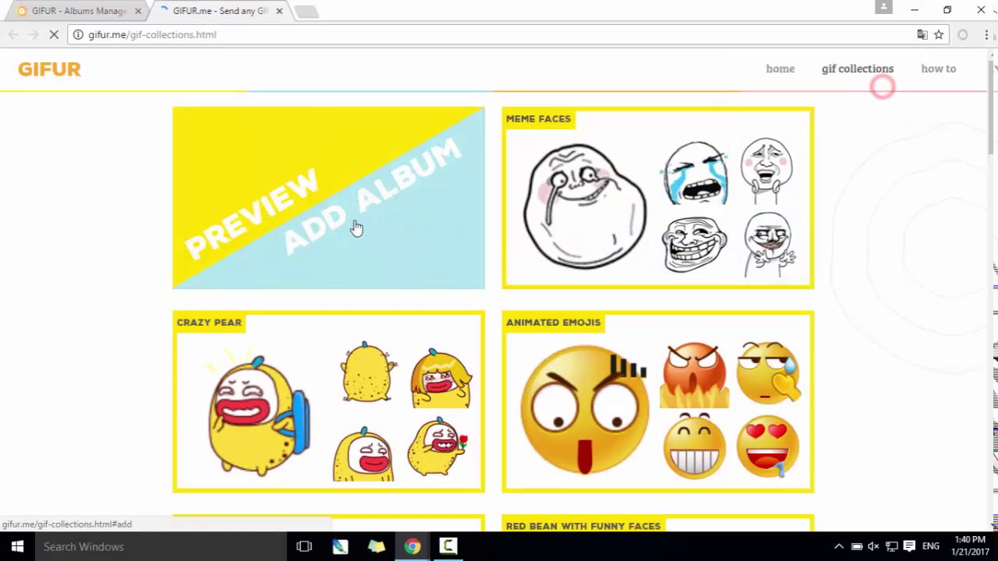Click the heart-eyes emoji image

[768, 446]
